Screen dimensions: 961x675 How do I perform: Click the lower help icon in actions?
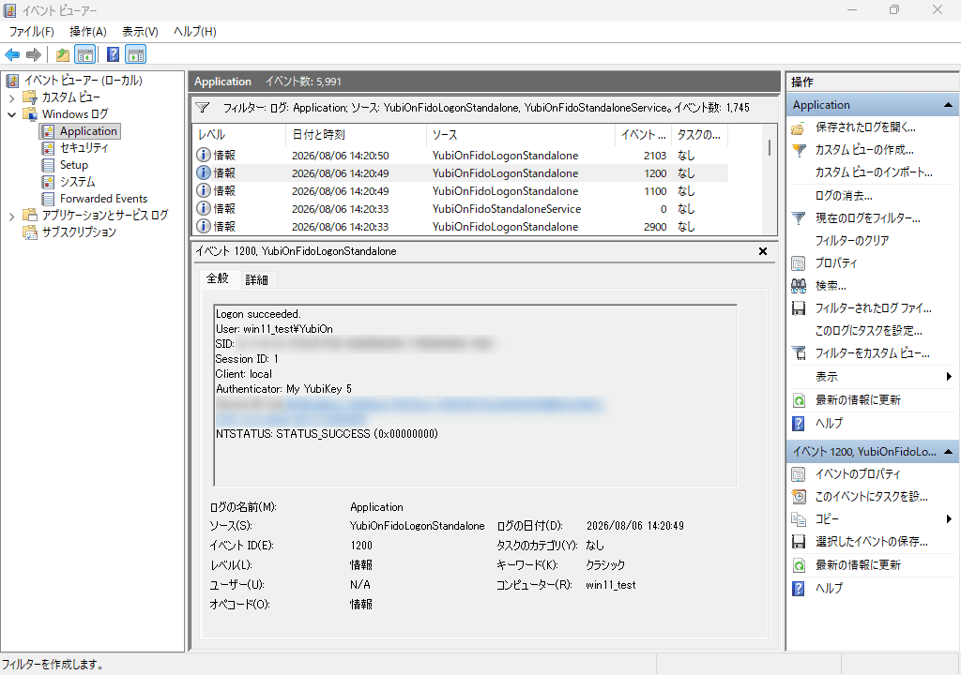[x=798, y=588]
